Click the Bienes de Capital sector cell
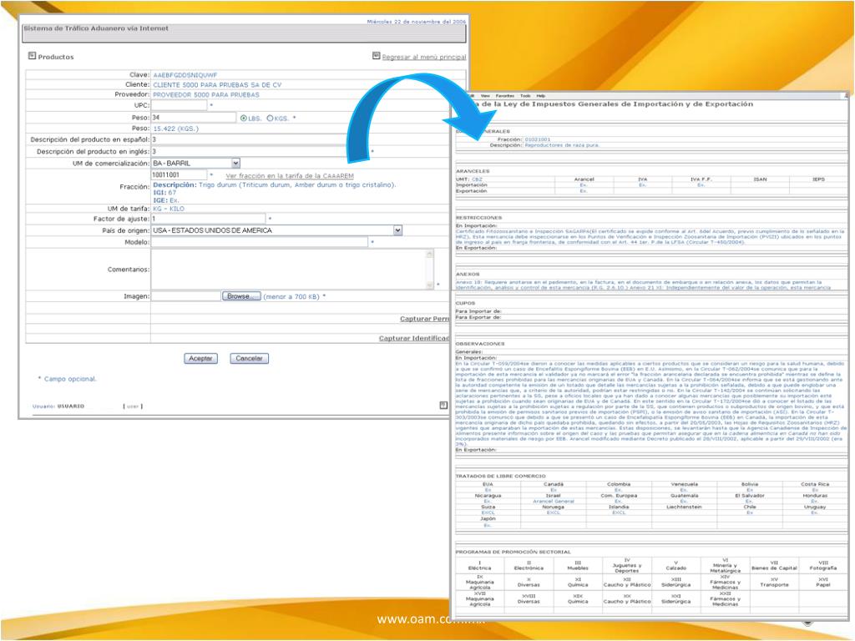Image resolution: width=855 pixels, height=641 pixels. pyautogui.click(x=774, y=565)
